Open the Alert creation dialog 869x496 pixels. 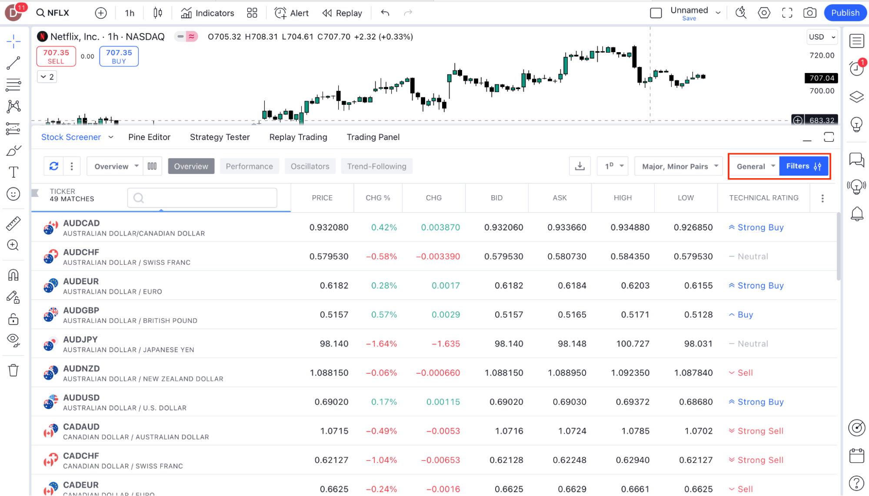(292, 13)
